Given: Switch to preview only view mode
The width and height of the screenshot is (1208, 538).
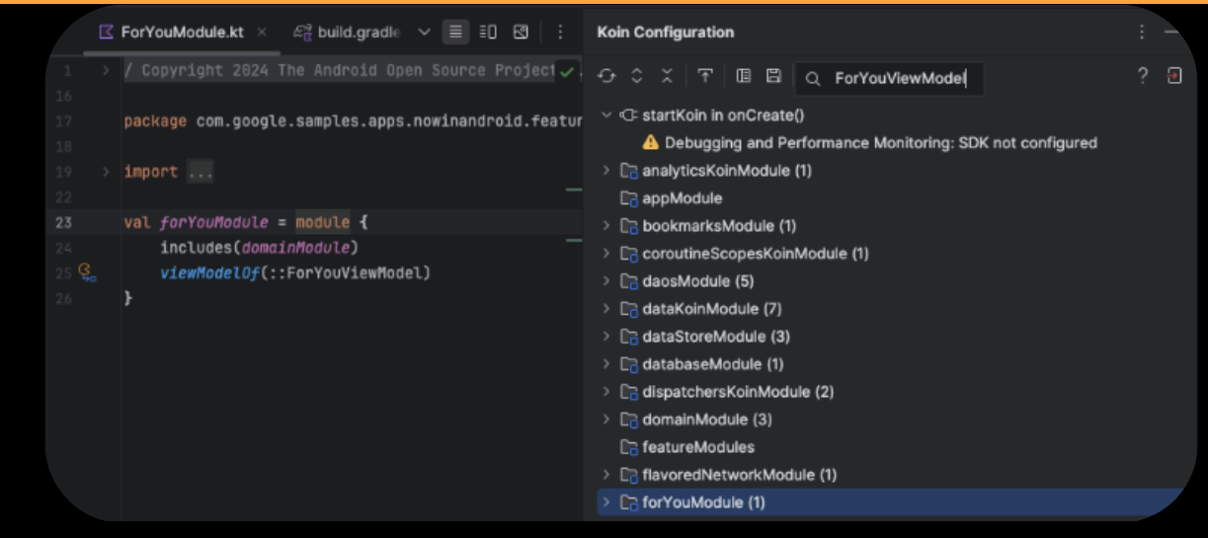Looking at the screenshot, I should coord(521,33).
